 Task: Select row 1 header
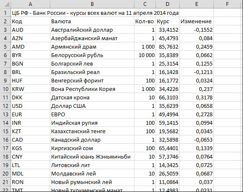pos(5,13)
